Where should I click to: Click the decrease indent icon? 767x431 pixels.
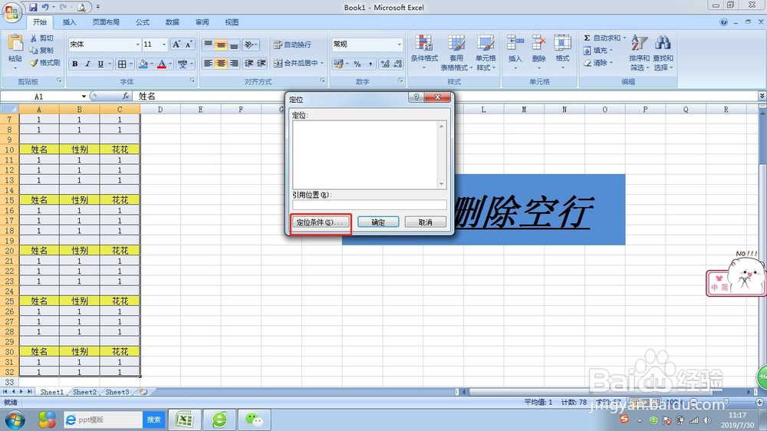(x=249, y=63)
